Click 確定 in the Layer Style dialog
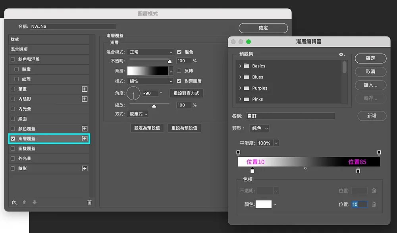The image size is (397, 233). [263, 28]
